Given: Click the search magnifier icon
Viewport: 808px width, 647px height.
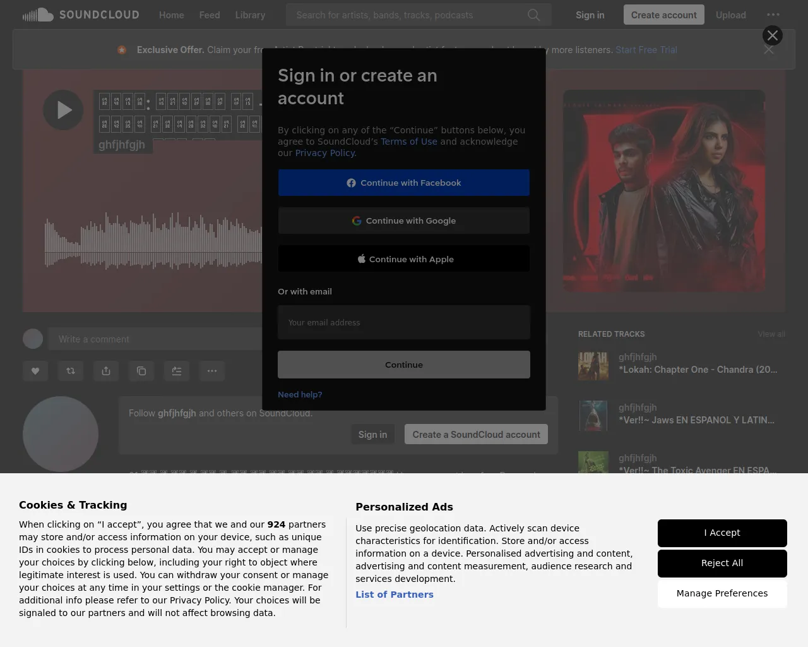Looking at the screenshot, I should [533, 15].
